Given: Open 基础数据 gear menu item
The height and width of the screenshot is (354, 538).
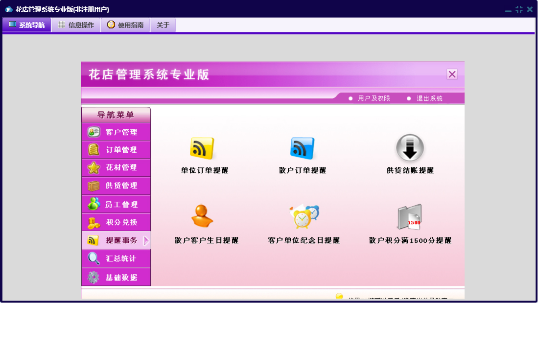Looking at the screenshot, I should click(x=116, y=278).
